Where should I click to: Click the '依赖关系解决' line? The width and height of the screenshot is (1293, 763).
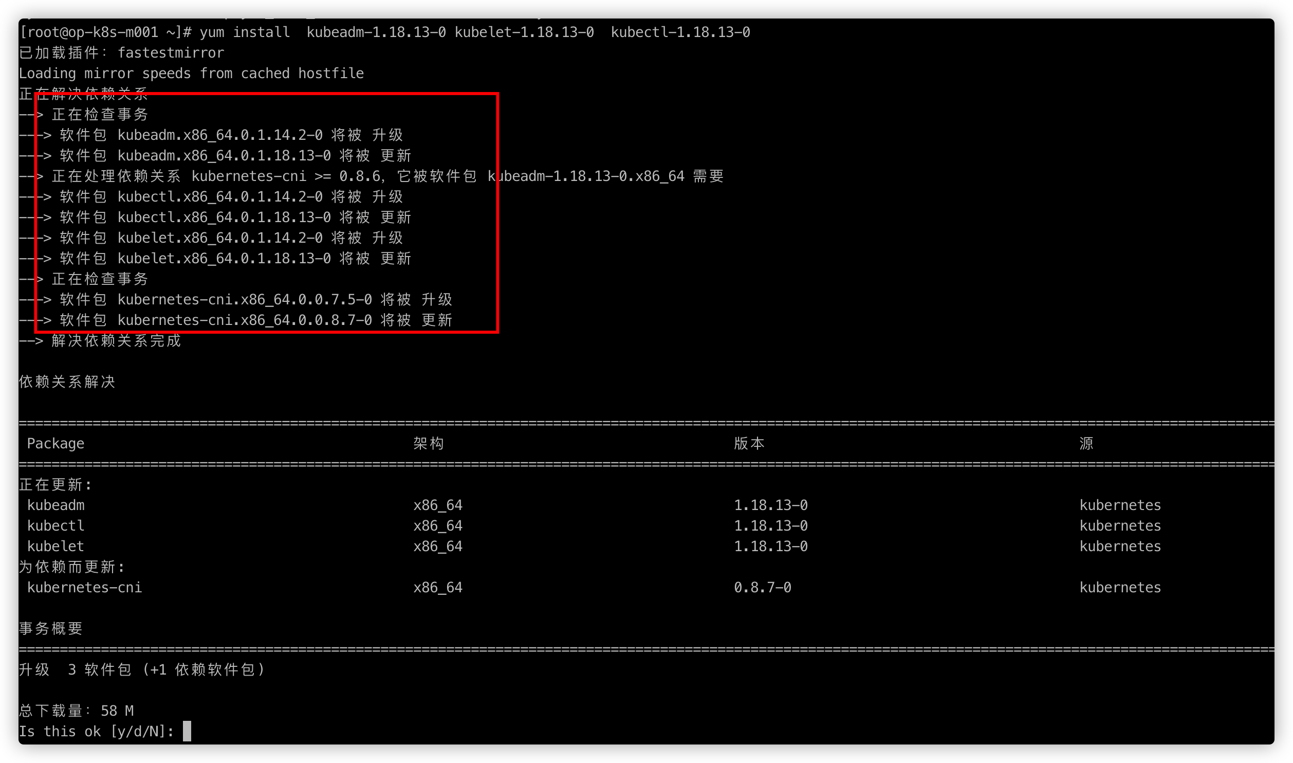tap(67, 382)
